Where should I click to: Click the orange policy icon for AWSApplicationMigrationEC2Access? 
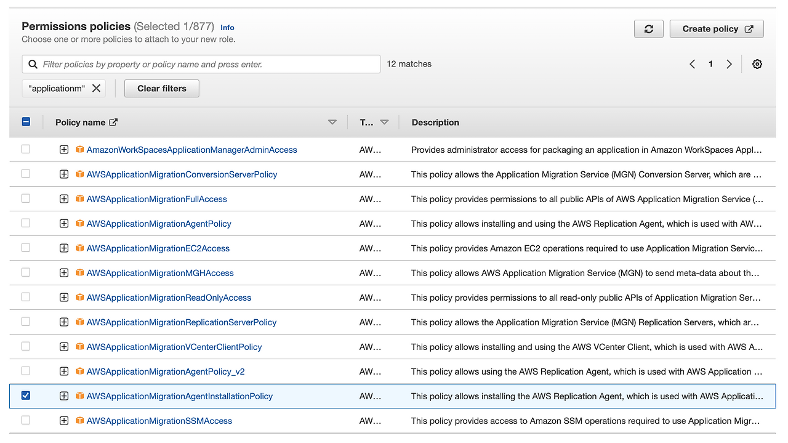[79, 248]
